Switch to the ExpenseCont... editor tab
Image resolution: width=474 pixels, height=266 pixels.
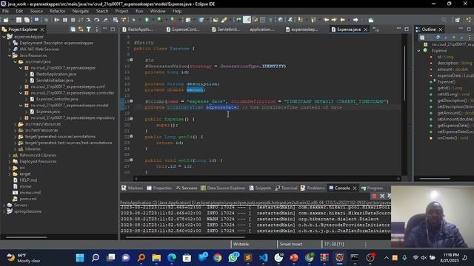pos(183,30)
